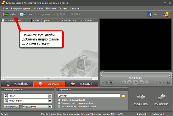Screen dimensions: 173x116
Task: Open the Файл menu
Action: coord(5,8)
